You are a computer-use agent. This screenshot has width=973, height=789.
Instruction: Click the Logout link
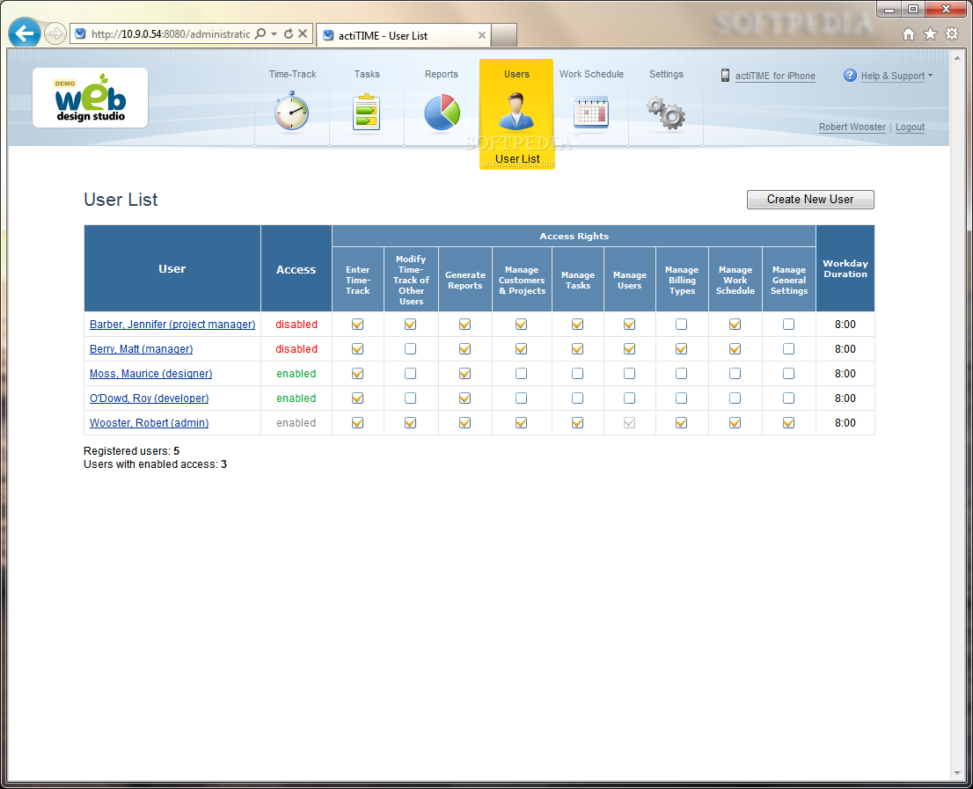click(x=910, y=128)
